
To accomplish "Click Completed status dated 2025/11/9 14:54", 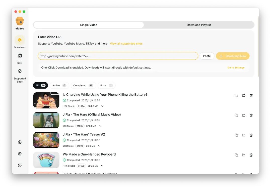I will tap(71, 100).
